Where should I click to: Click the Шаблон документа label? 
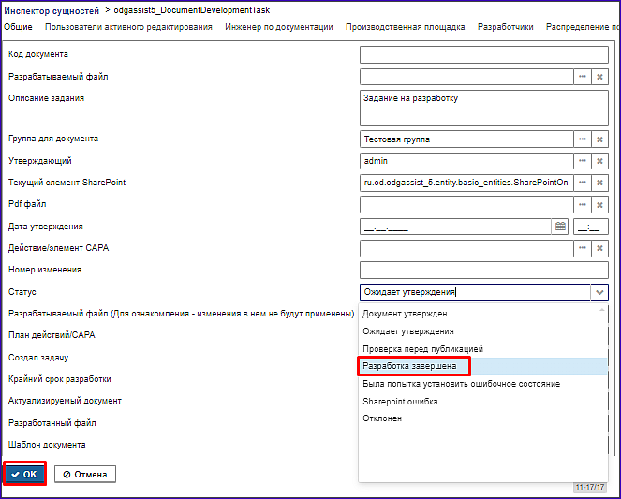point(47,445)
